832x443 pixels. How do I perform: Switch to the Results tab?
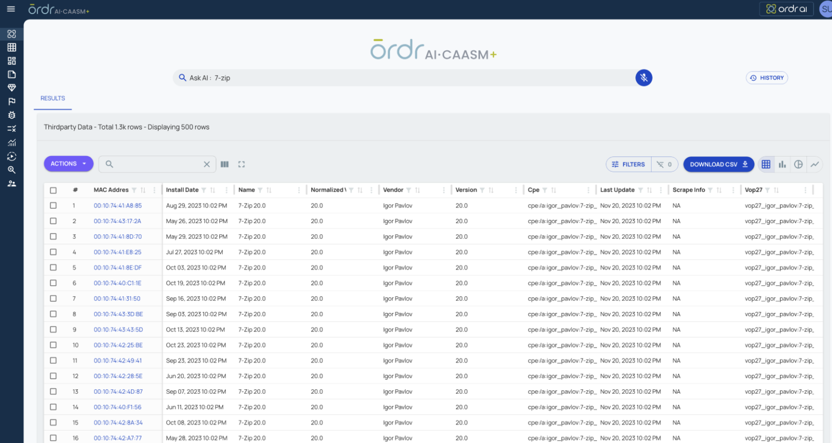52,98
